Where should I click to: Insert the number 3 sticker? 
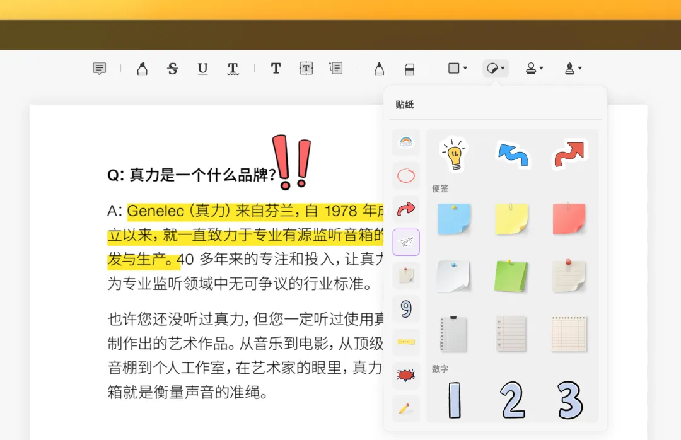click(x=570, y=400)
